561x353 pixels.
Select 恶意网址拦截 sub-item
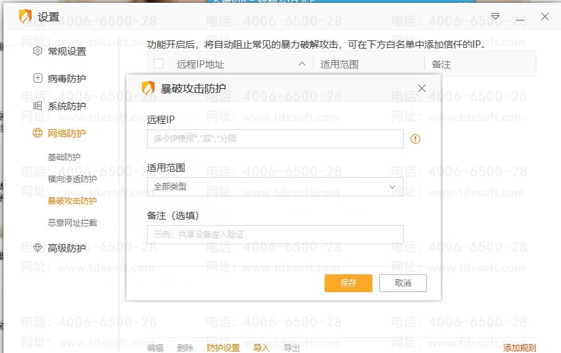click(x=72, y=222)
